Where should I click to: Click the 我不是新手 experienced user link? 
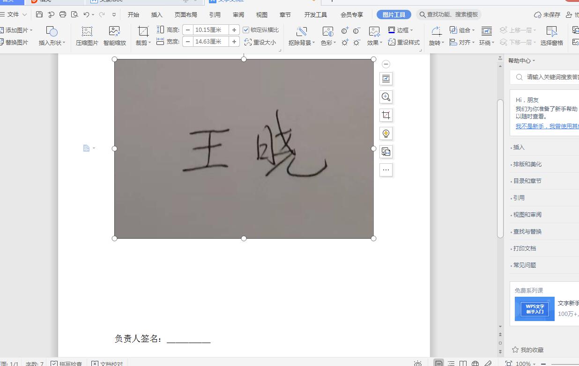[x=543, y=126]
